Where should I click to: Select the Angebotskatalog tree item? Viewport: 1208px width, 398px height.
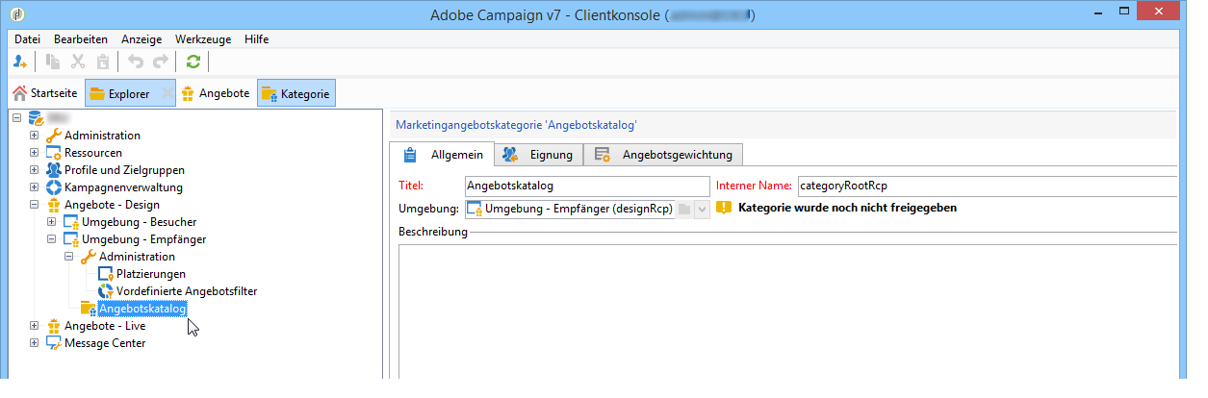[142, 309]
